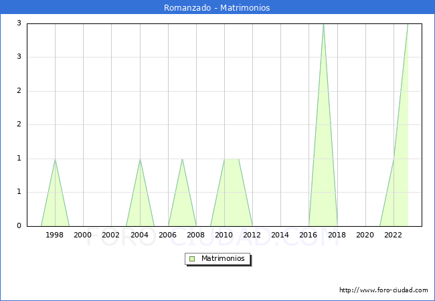Click the 2000 x-axis label
Viewport: 435px width, 301px height.
tap(83, 235)
